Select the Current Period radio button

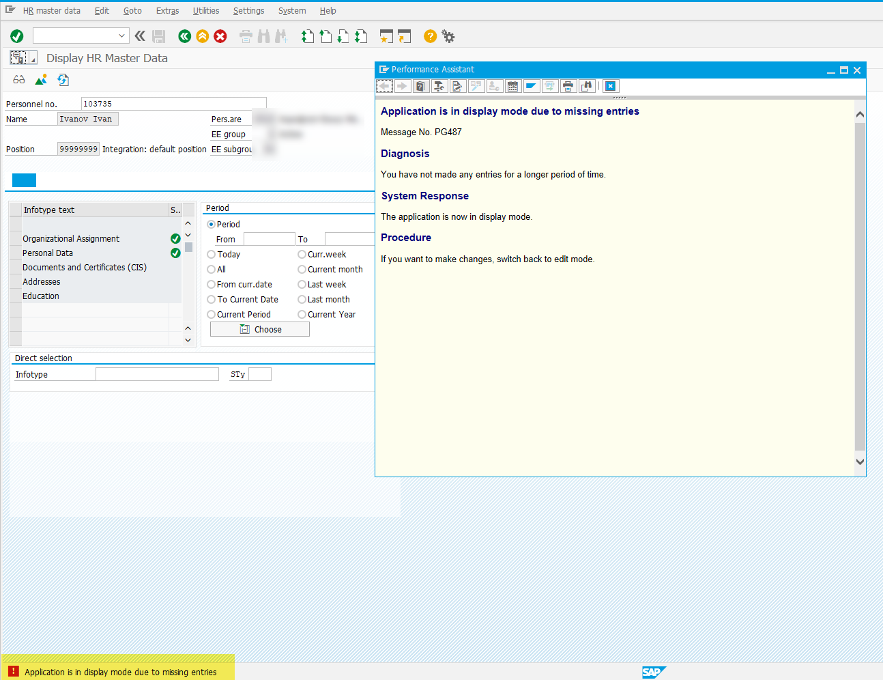(211, 314)
